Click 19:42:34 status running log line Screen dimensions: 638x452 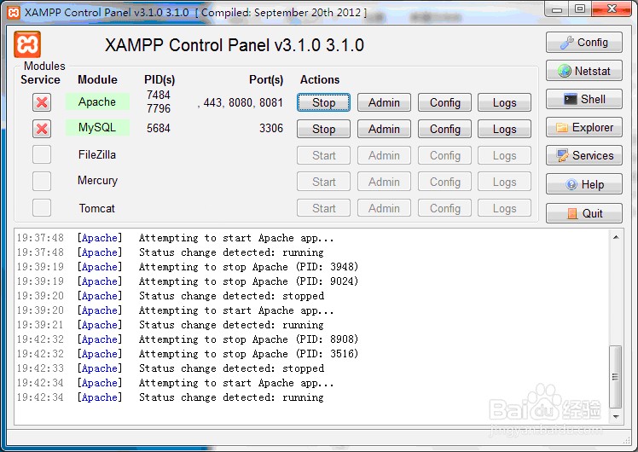click(170, 397)
